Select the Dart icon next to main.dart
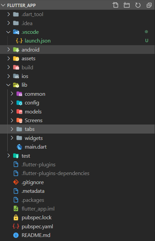The width and height of the screenshot is (155, 241). tap(19, 147)
